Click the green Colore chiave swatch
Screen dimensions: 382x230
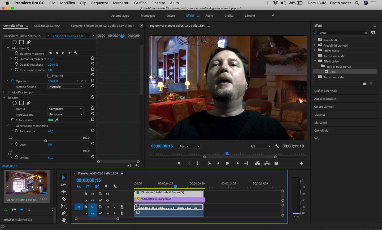tap(50, 120)
